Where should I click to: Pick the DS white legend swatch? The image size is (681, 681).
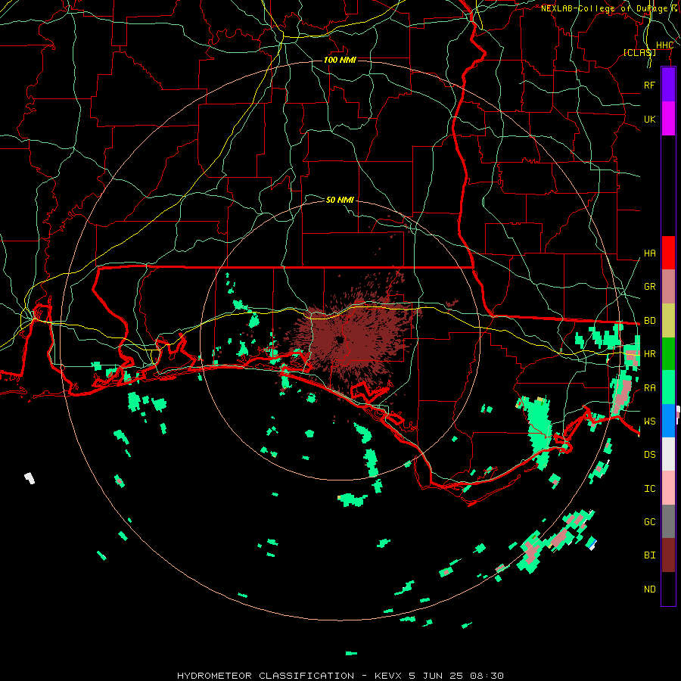(668, 454)
